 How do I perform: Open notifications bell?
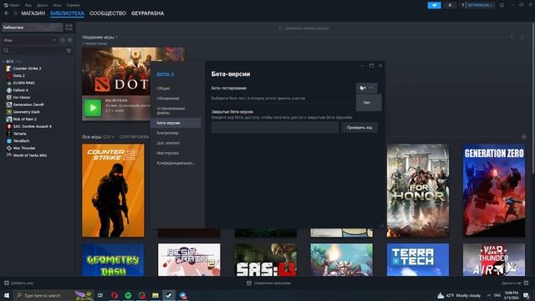450,5
